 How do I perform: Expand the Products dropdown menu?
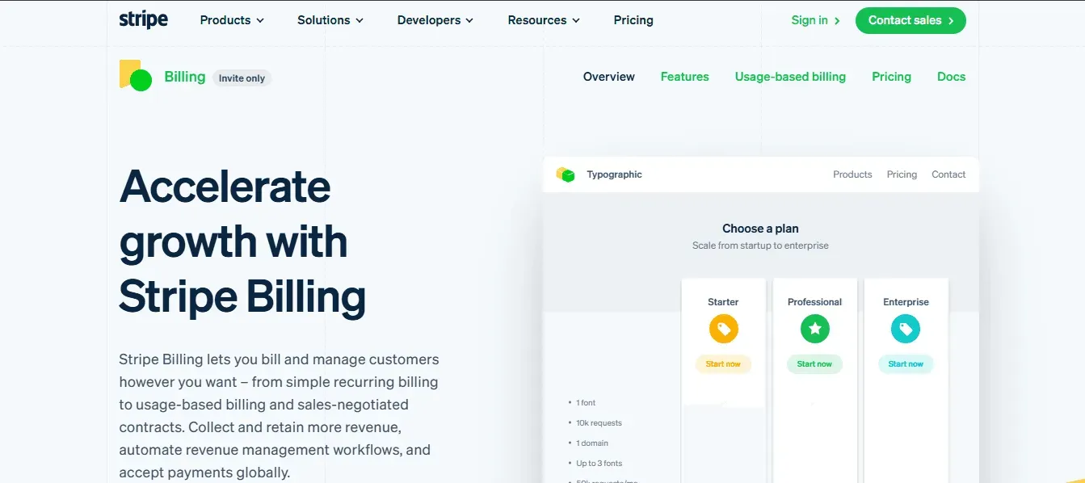(232, 20)
